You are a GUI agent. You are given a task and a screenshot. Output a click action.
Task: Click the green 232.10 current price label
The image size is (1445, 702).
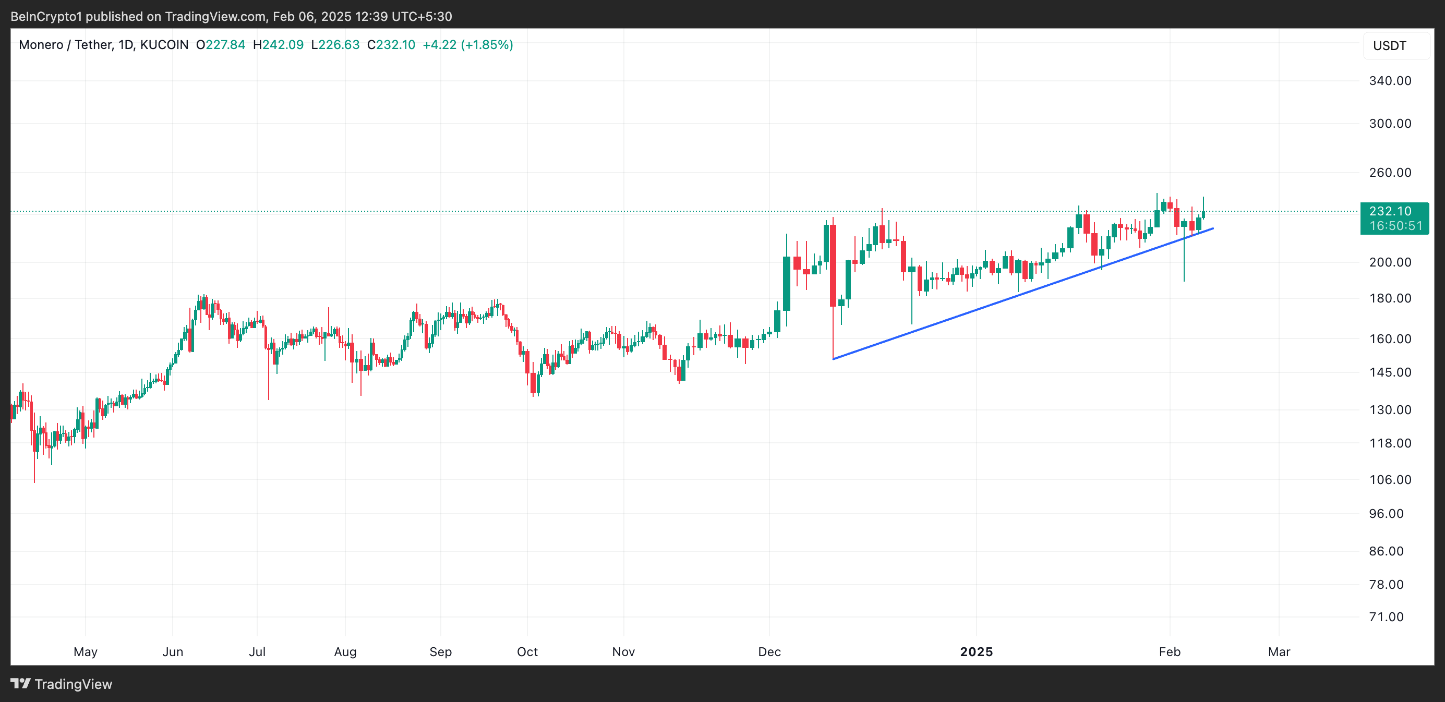pyautogui.click(x=1390, y=211)
